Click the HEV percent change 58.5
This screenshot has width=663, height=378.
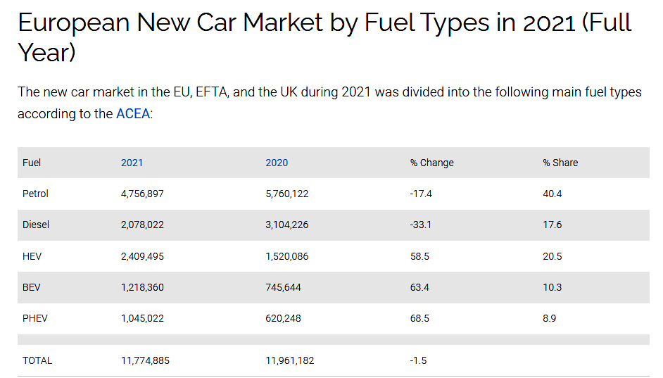tap(419, 256)
